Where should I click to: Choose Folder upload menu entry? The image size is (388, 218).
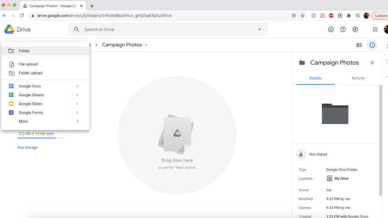pyautogui.click(x=45, y=73)
